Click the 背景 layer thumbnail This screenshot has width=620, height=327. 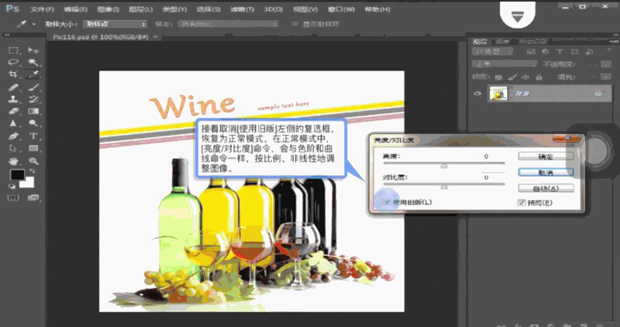[498, 94]
